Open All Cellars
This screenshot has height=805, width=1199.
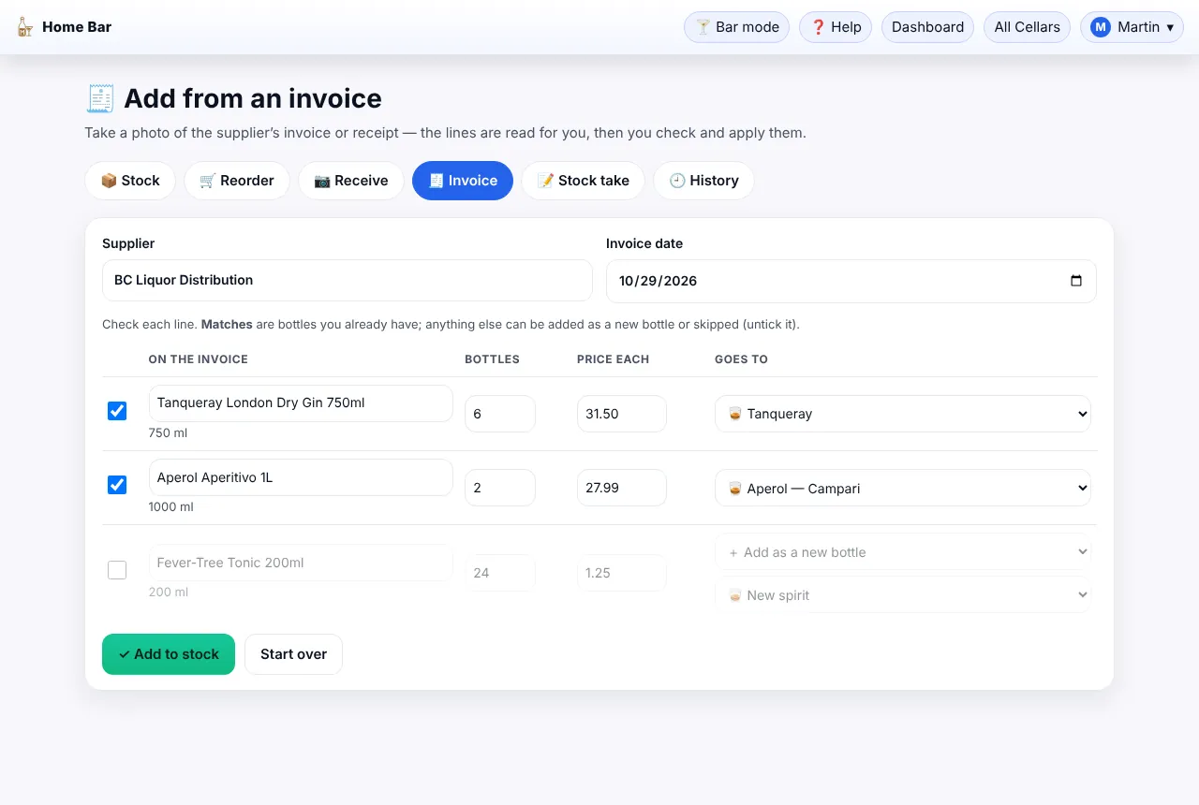pyautogui.click(x=1027, y=27)
